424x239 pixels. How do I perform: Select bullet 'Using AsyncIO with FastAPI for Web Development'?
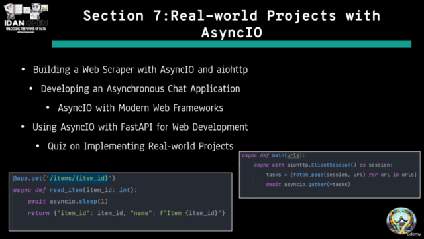[140, 127]
